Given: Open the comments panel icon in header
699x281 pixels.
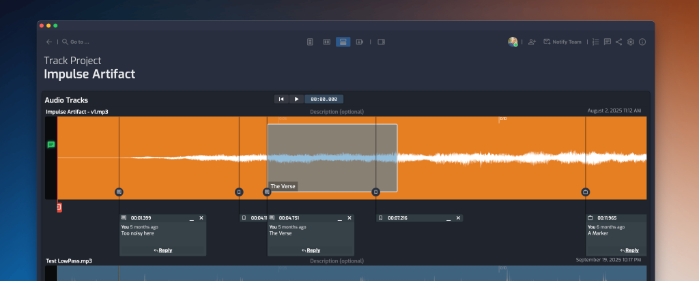Looking at the screenshot, I should point(608,42).
